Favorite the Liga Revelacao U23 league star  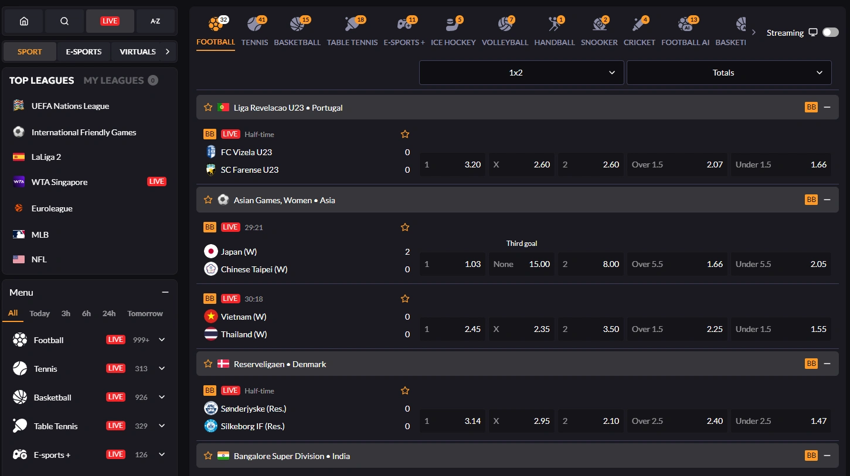[x=208, y=107]
